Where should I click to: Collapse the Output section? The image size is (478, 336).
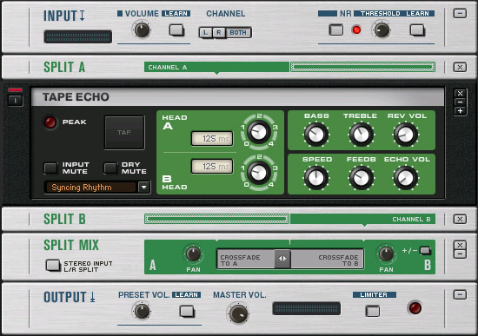click(460, 294)
